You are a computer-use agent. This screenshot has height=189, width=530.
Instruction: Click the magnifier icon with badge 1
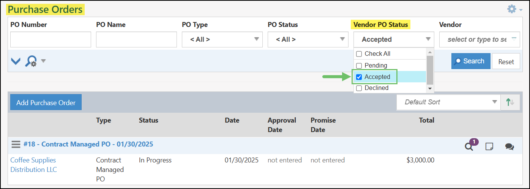469,146
